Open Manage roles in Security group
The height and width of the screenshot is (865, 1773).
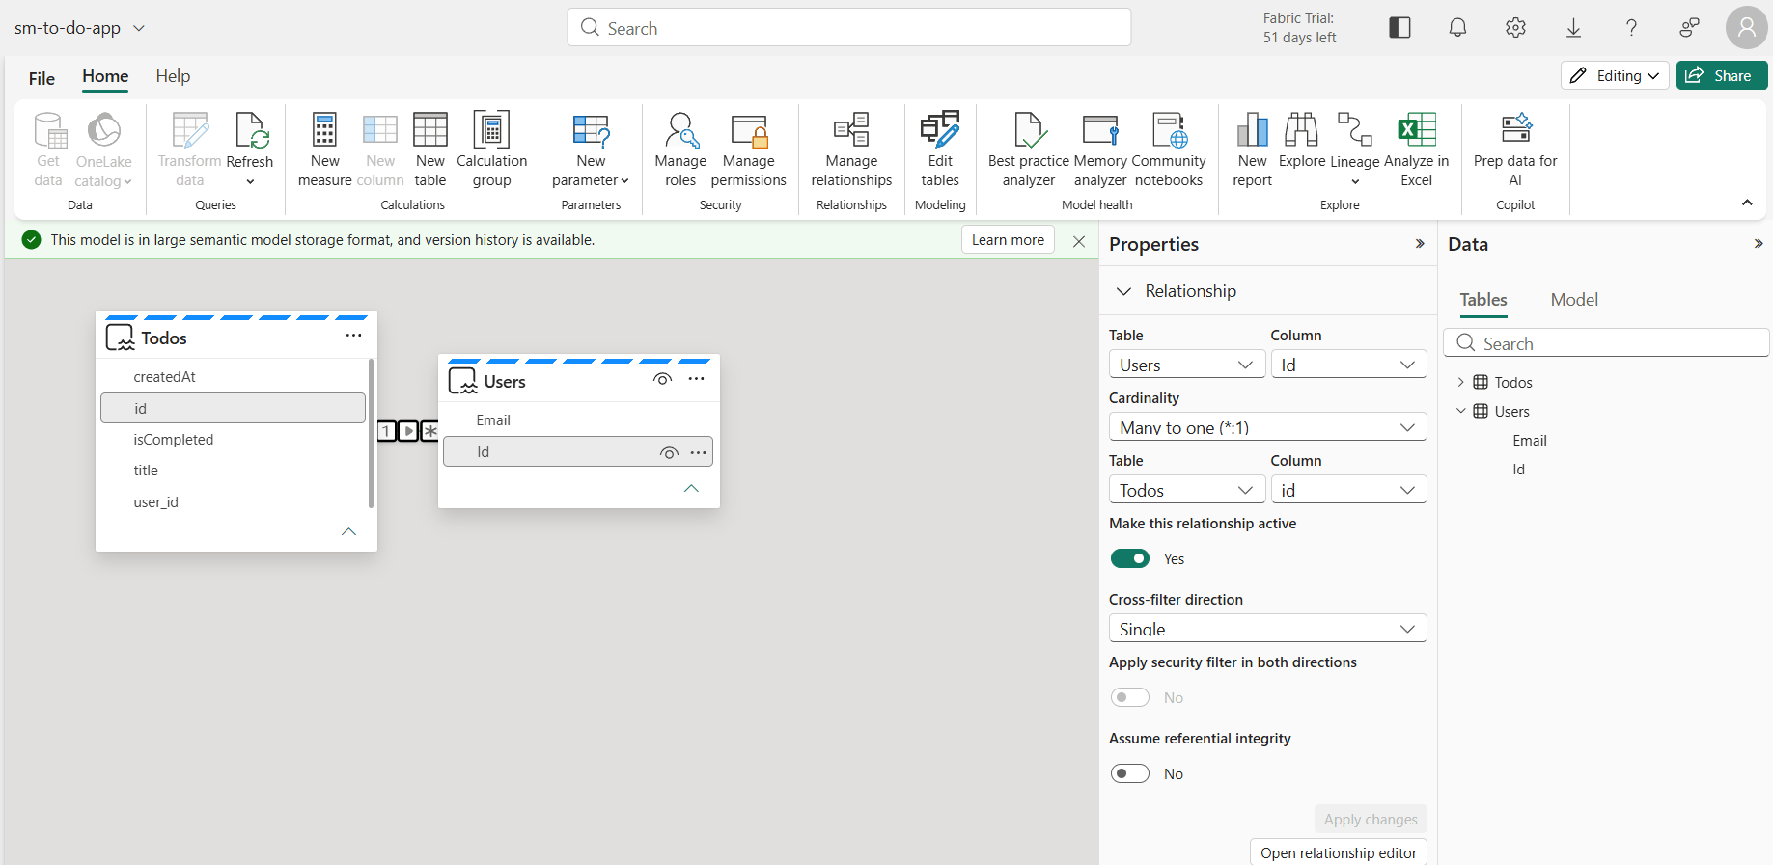(x=680, y=149)
